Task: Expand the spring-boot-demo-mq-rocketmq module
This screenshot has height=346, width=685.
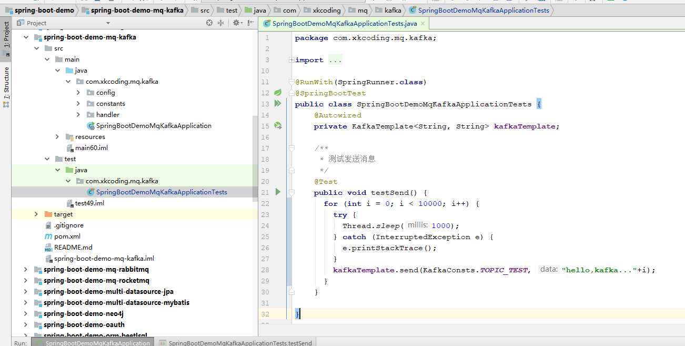Action: tap(26, 281)
